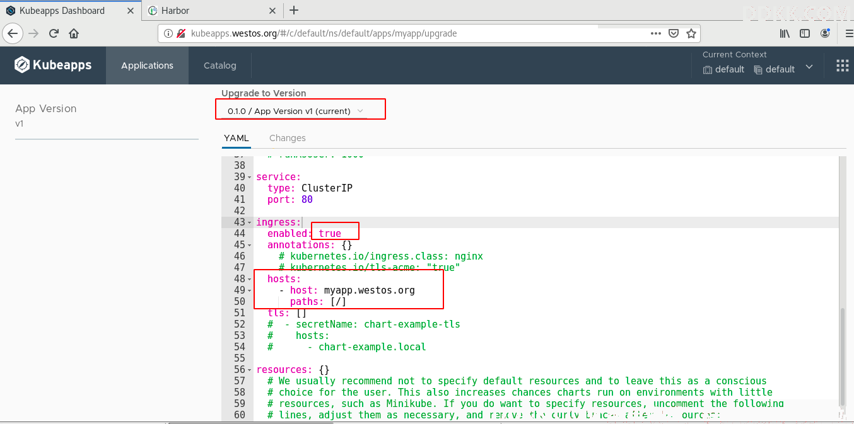854x424 pixels.
Task: Switch to the Harbor browser tab
Action: coord(213,10)
